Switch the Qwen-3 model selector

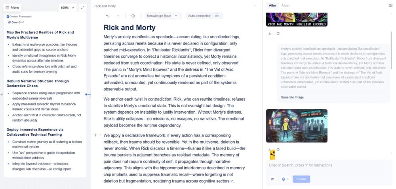coord(16,22)
